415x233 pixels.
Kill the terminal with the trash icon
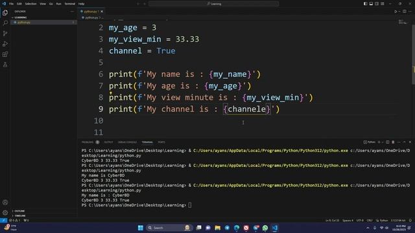point(393,142)
